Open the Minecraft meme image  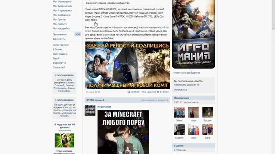123,132
